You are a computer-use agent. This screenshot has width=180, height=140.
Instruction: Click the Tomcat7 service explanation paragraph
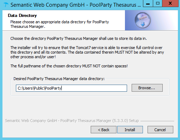[x=87, y=52]
